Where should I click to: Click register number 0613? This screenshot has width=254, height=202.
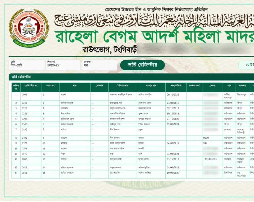(24, 167)
